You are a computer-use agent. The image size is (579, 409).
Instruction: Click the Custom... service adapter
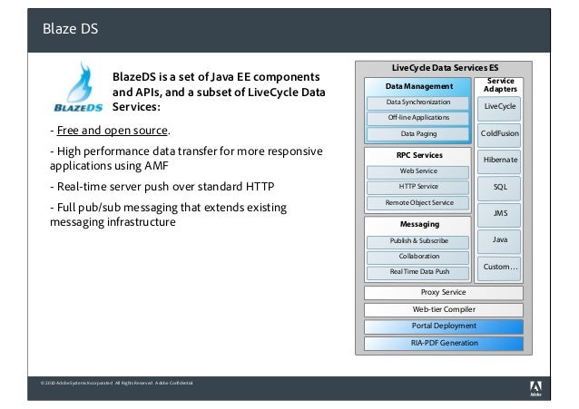[x=499, y=268]
